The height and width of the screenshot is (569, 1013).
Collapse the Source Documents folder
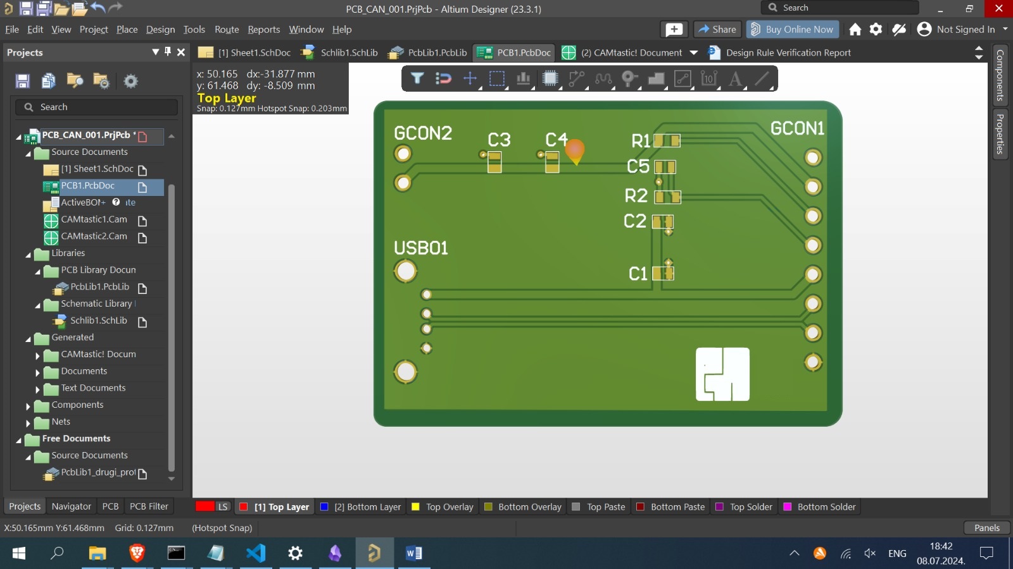(28, 152)
